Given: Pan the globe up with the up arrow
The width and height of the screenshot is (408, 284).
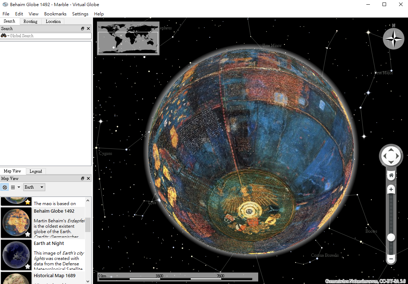Looking at the screenshot, I should (x=391, y=150).
